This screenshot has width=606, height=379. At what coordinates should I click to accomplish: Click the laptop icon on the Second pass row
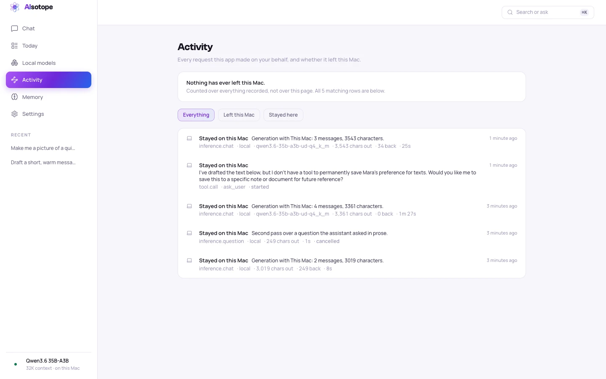[x=189, y=233]
